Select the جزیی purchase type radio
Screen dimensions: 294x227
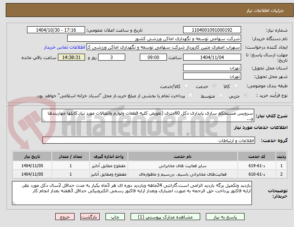coord(245,95)
